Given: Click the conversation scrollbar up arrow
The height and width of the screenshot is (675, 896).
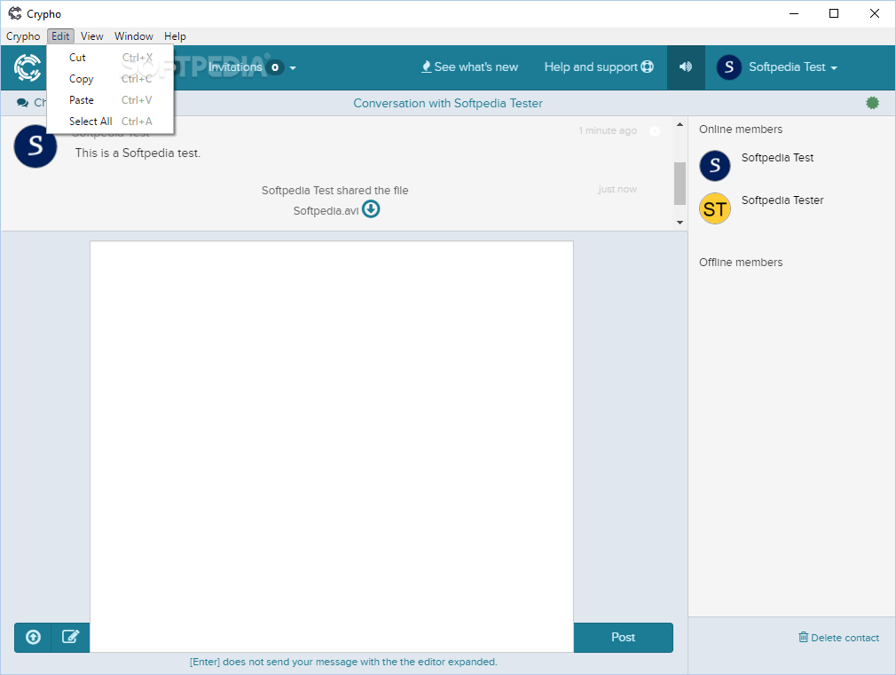Looking at the screenshot, I should [x=680, y=124].
